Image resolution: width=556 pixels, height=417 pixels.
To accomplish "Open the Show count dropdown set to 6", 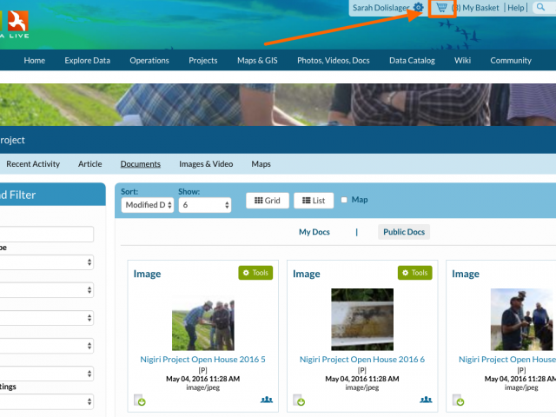I will (205, 205).
